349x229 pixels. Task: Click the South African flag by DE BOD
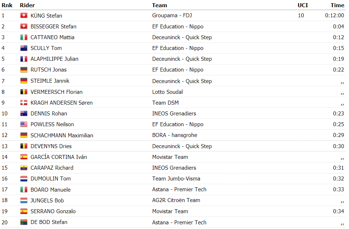(x=23, y=222)
